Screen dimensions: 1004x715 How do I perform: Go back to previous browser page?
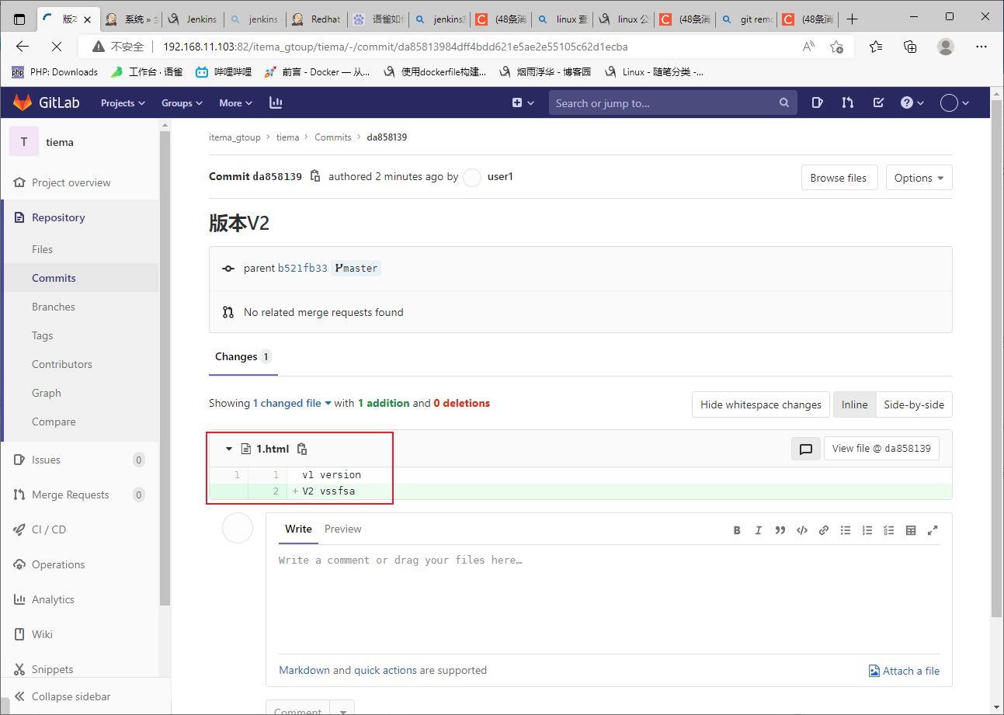[x=22, y=47]
